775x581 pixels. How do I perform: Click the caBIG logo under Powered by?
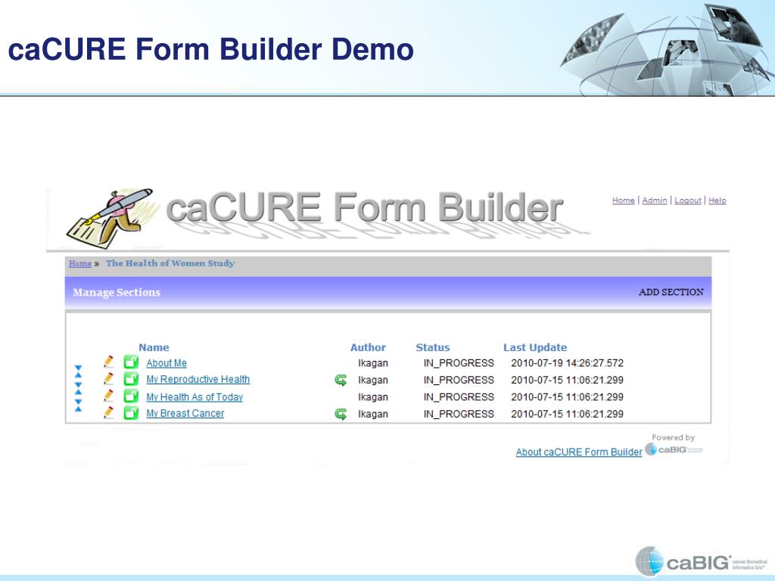click(x=674, y=449)
